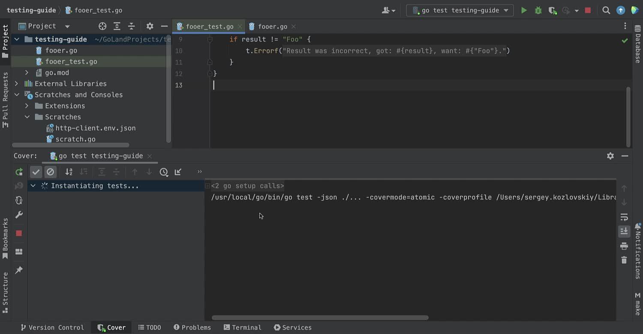Open the Version Control tool window
Viewport: 643px width, 334px height.
pos(52,328)
